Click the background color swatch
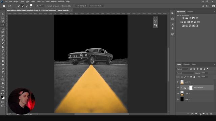Viewport: 216px width, 121px height. (x=3, y=98)
